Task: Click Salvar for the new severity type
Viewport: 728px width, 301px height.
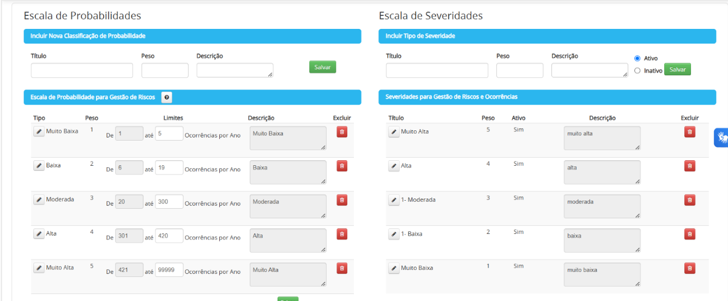Action: 677,70
